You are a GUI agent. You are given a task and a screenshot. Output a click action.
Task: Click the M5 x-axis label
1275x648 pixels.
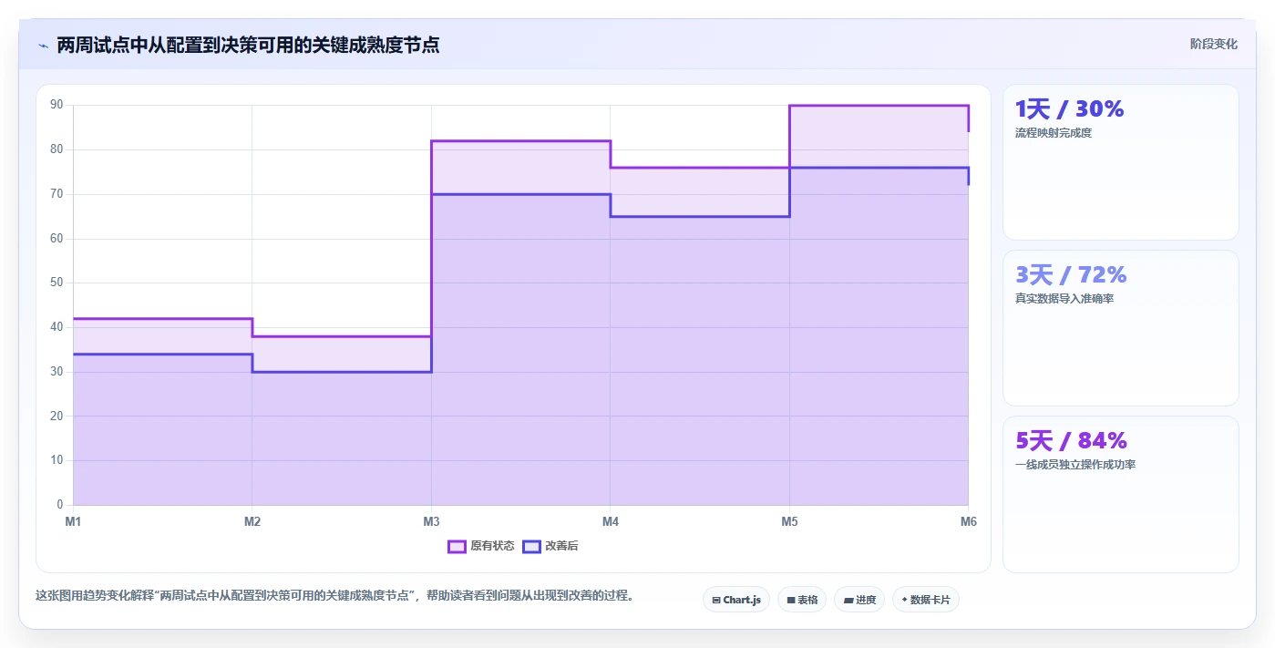(x=789, y=521)
